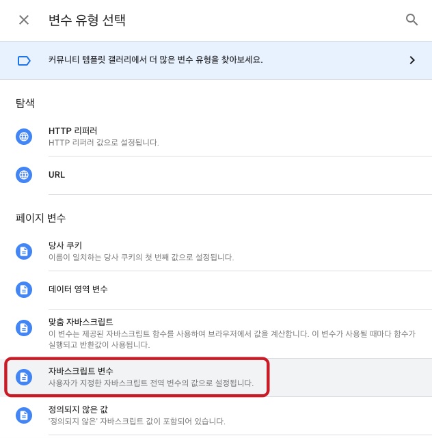The width and height of the screenshot is (432, 438).
Task: Click the 자바스크립트 변수 description text
Action: click(x=151, y=383)
